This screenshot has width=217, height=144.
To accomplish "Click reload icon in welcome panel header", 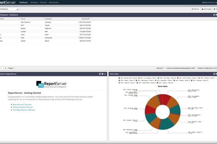I will coord(100,74).
